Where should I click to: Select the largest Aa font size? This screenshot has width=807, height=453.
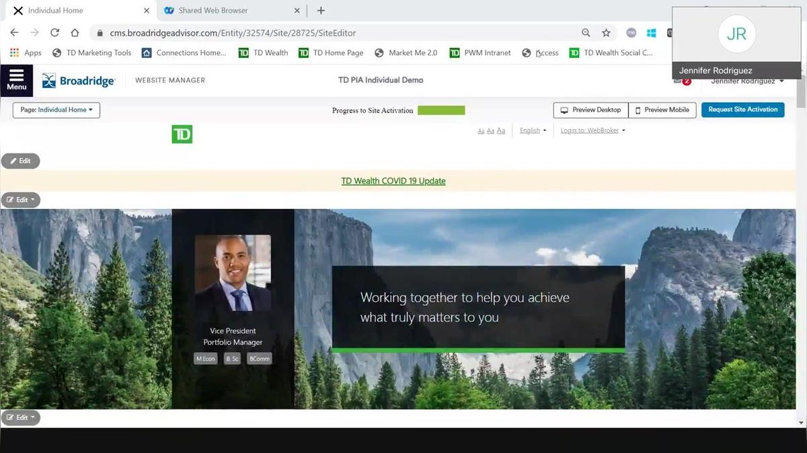point(500,130)
